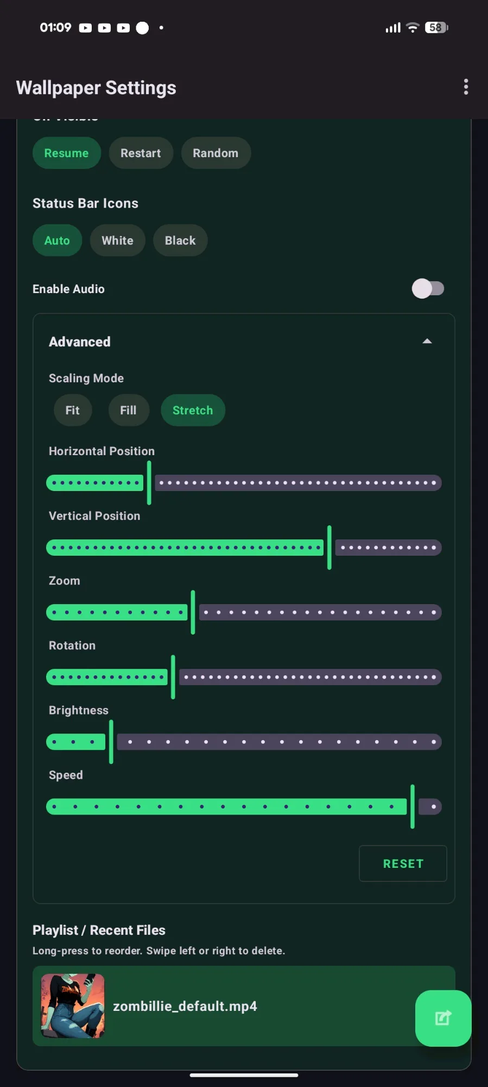Image resolution: width=488 pixels, height=1087 pixels.
Task: Choose Auto for status bar icons
Action: pos(57,240)
